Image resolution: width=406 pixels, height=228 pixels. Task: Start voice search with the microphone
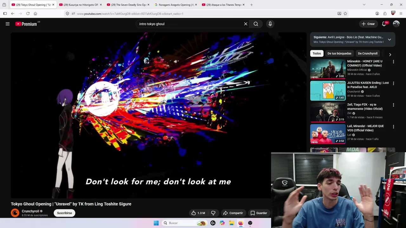(270, 24)
